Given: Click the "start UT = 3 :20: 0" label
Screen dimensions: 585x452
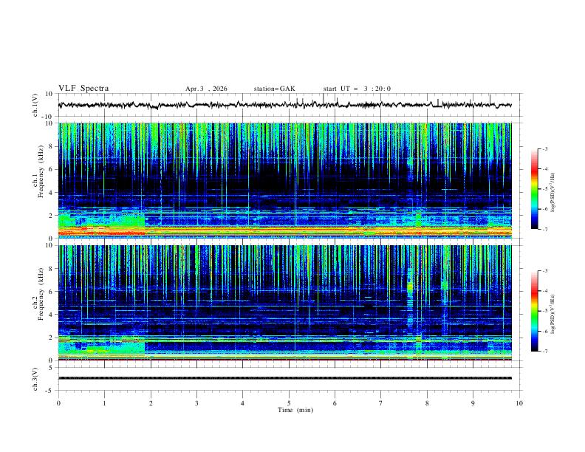Looking at the screenshot, I should coord(357,89).
